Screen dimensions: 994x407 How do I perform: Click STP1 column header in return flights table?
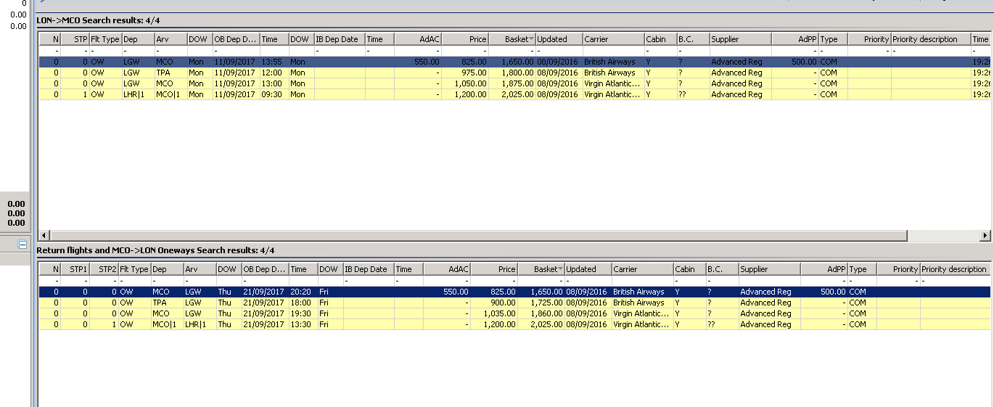[75, 269]
